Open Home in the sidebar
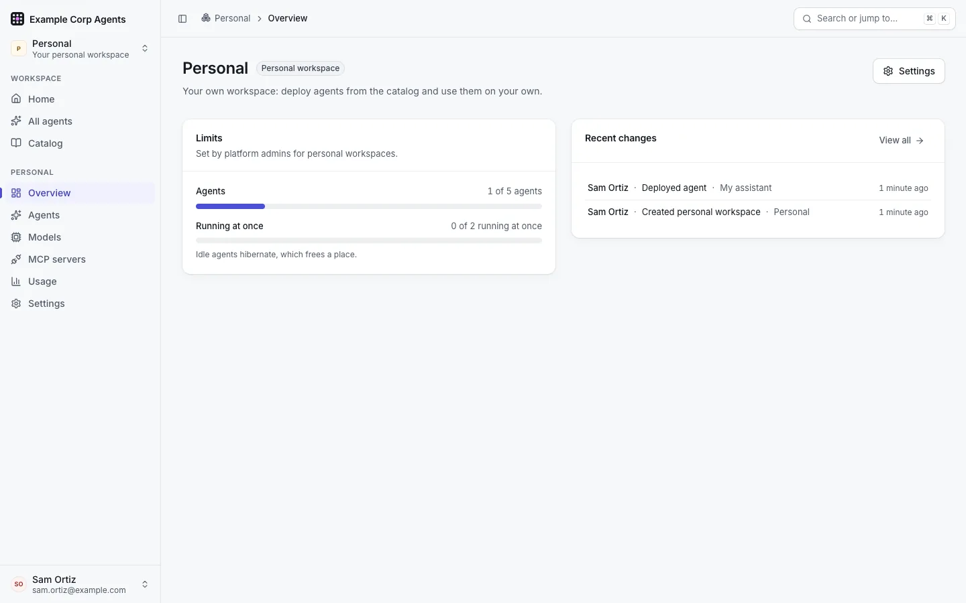The image size is (966, 603). (80, 99)
